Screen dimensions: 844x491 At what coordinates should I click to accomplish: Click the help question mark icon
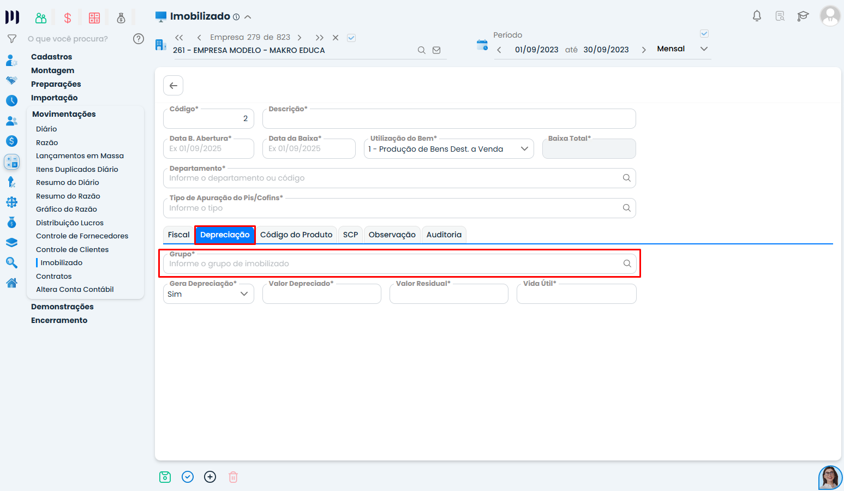(x=139, y=39)
